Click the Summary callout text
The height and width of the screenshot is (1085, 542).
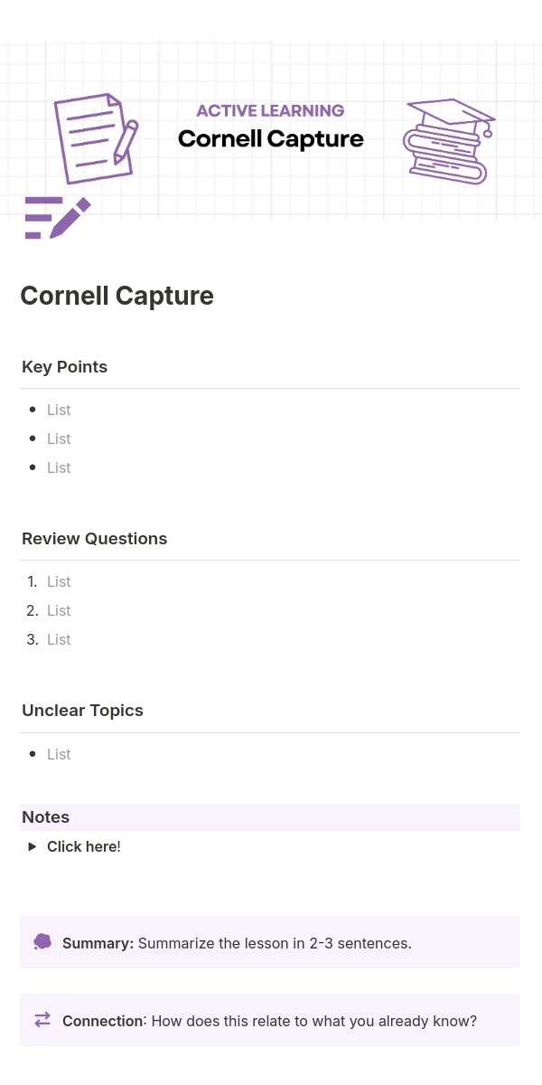pos(237,943)
